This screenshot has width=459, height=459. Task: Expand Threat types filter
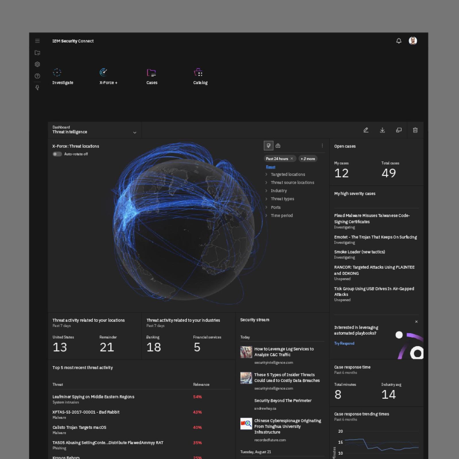[280, 199]
